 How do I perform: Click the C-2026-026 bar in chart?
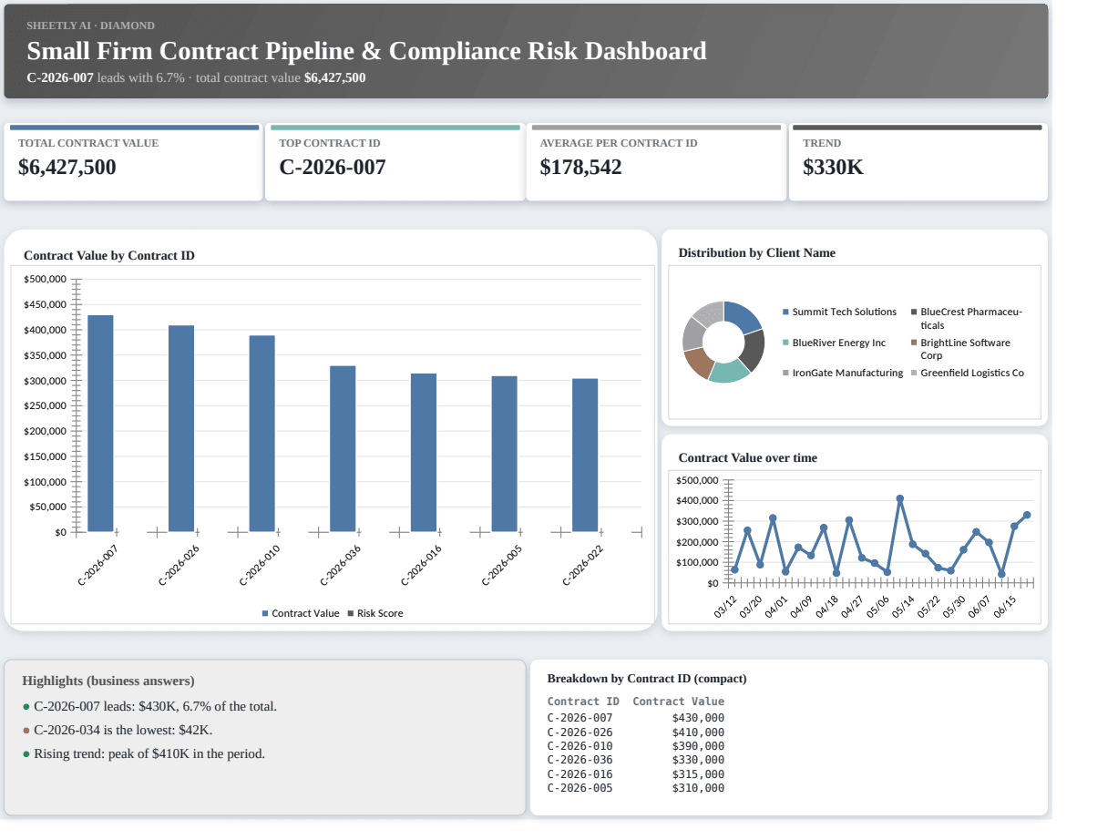pos(181,428)
